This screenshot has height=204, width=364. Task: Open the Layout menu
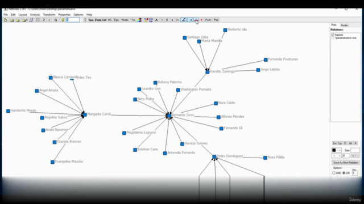23,15
